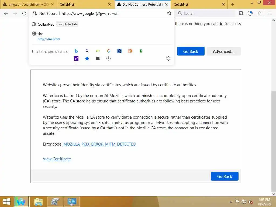Viewport: 276px width, 207px height.
Task: Search this time with Ecosia
Action: [141, 51]
